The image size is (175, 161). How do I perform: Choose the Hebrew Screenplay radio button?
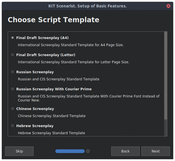tap(13, 126)
